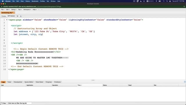Click on the script tag on line 3
Viewport: 186px width, 105px height.
(x=16, y=26)
